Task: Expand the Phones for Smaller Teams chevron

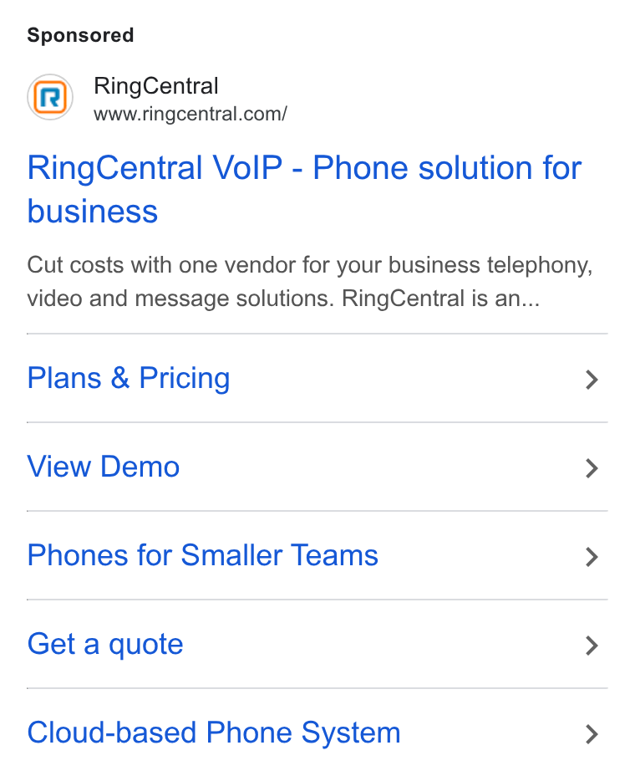Action: point(592,557)
